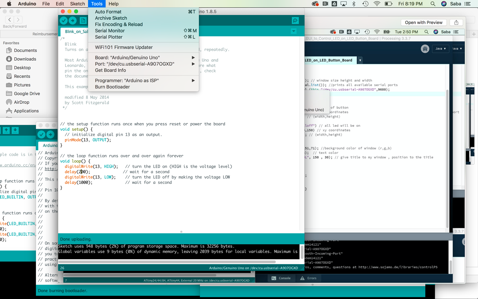Click the Open sketch up-arrow icon in the far-left Arduino window
478x299 pixels.
(x=6, y=130)
